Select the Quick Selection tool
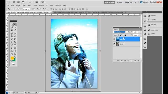 [x=15, y=27]
